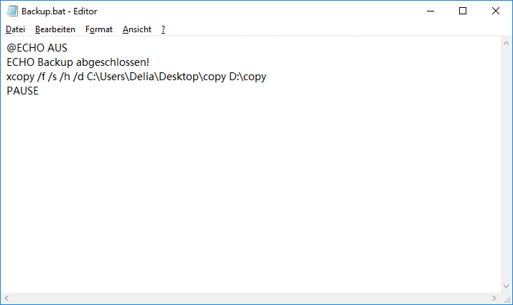Open the Bearbeiten menu
Image resolution: width=513 pixels, height=305 pixels.
point(55,29)
